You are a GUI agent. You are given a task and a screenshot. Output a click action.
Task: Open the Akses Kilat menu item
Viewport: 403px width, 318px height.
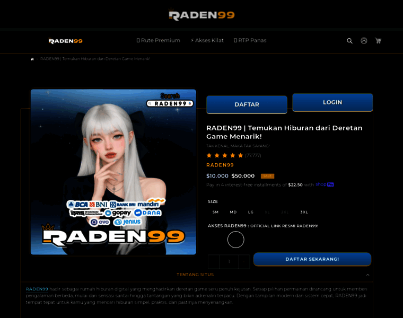point(207,40)
